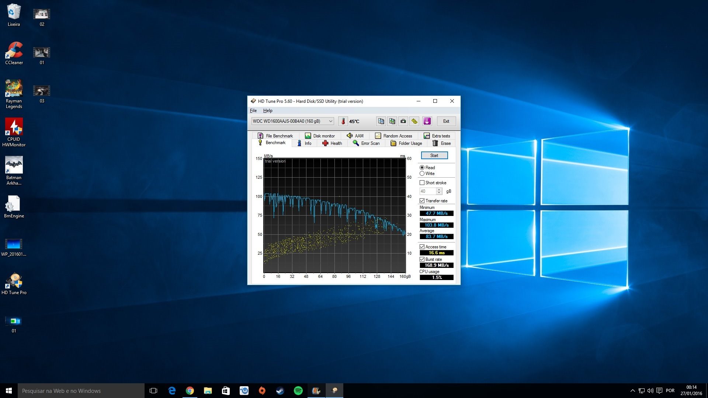Open Spotify from taskbar
Image resolution: width=708 pixels, height=398 pixels.
tap(298, 391)
